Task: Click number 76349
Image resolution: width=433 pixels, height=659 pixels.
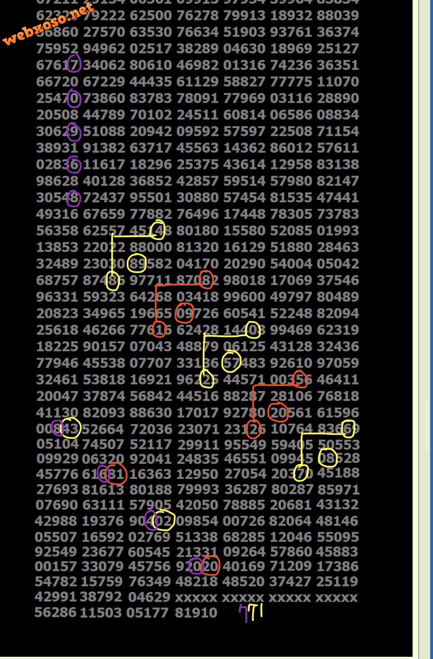Action: coord(149,582)
